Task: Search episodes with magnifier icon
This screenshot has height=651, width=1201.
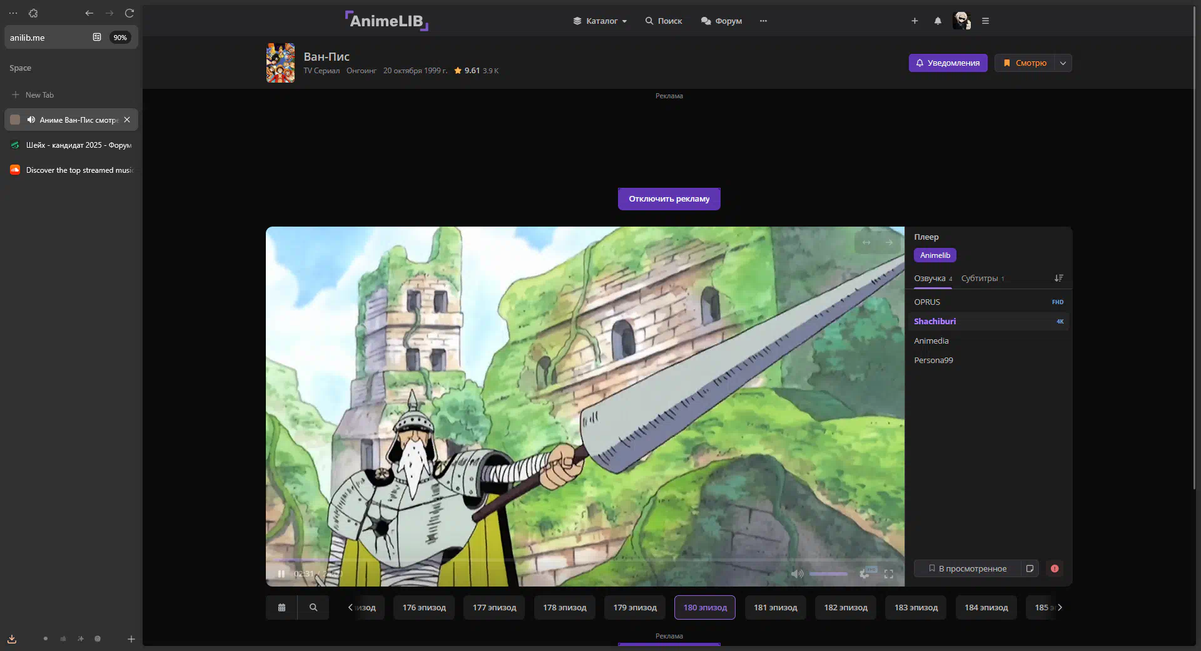Action: click(x=313, y=607)
